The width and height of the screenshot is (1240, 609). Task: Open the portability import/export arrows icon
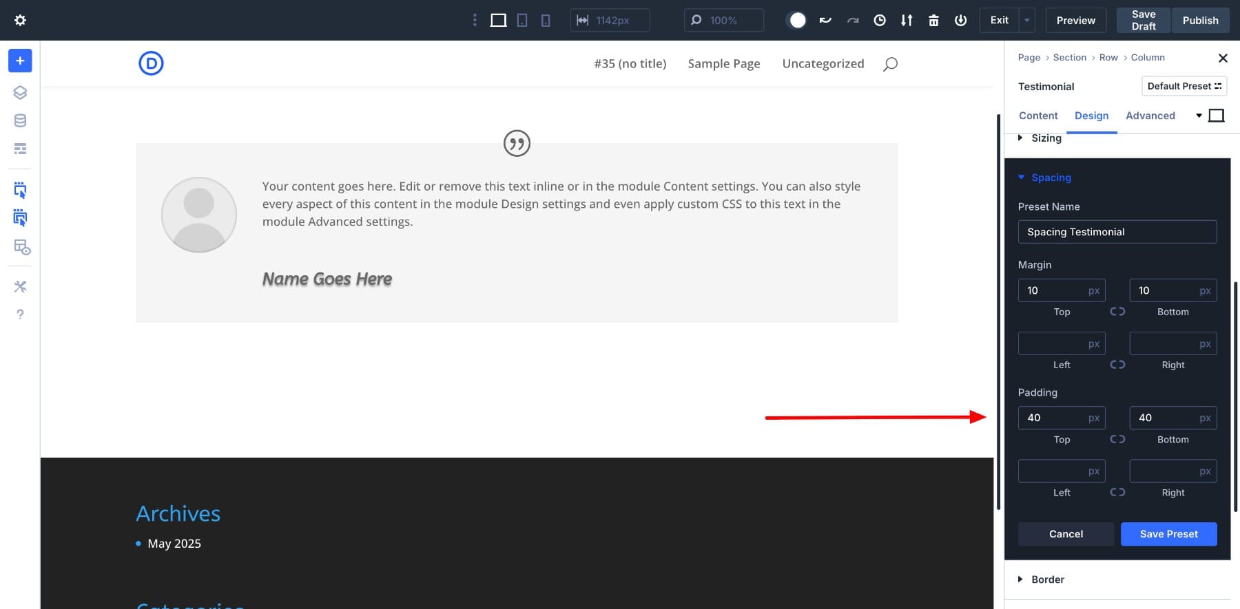907,21
